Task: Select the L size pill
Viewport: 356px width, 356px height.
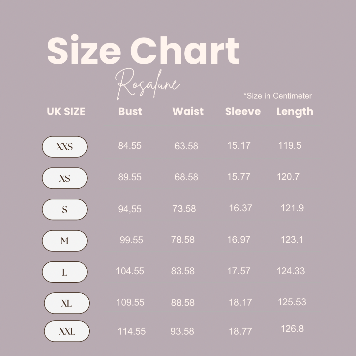Action: [65, 272]
